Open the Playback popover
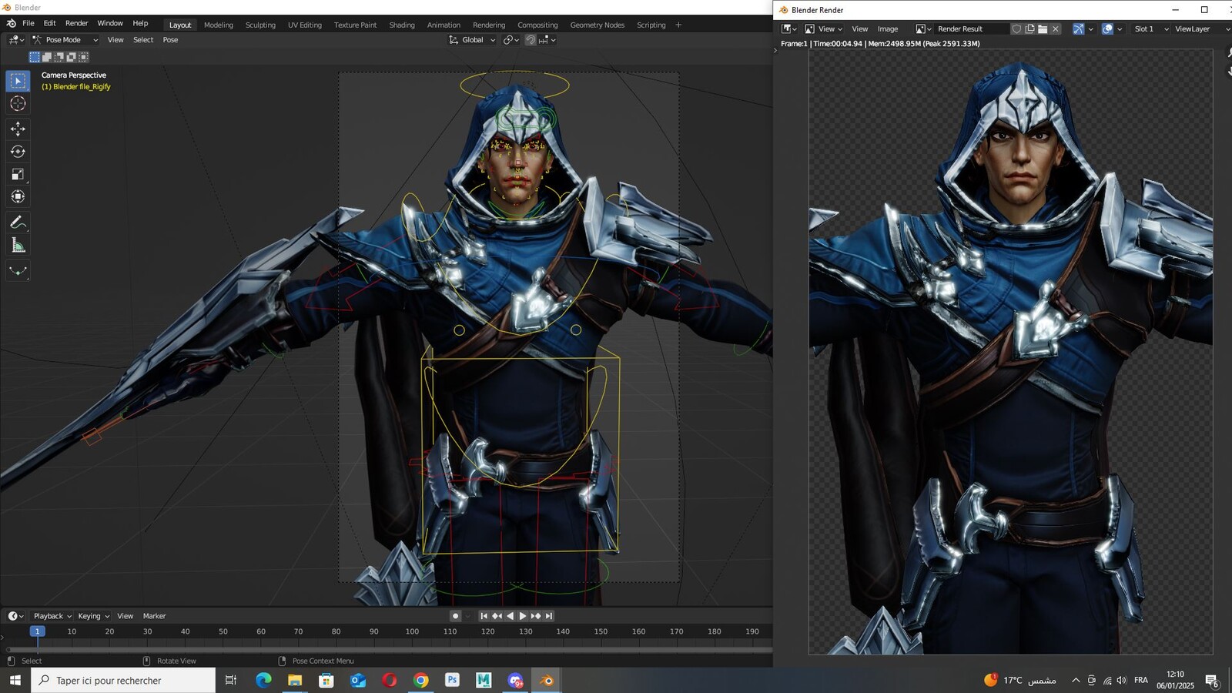Viewport: 1232px width, 693px height. pos(52,616)
